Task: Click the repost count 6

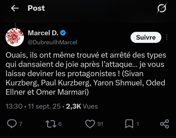Action: [60, 124]
